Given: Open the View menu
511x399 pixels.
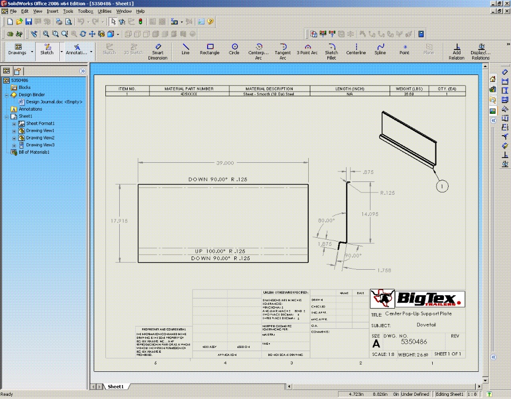Looking at the screenshot, I should click(x=37, y=11).
